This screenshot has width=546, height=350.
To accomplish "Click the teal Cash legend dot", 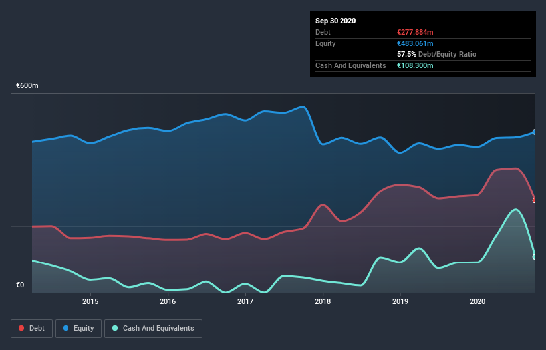I will pos(115,328).
